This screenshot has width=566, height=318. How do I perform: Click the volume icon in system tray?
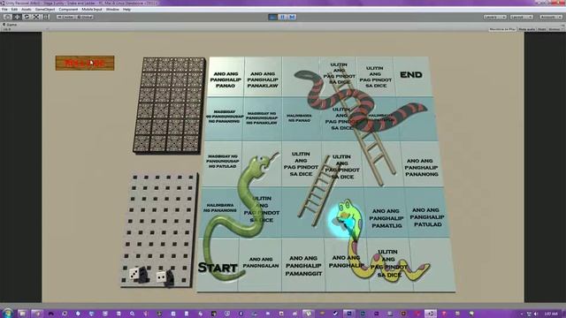(x=536, y=314)
